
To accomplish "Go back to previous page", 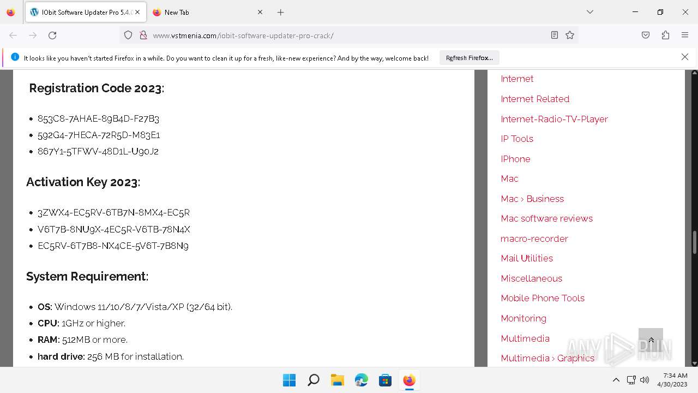I will click(13, 35).
